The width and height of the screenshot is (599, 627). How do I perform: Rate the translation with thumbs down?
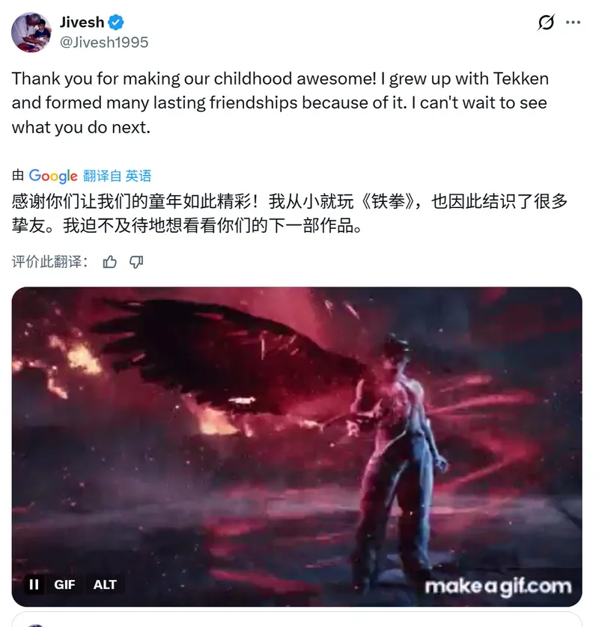(136, 262)
